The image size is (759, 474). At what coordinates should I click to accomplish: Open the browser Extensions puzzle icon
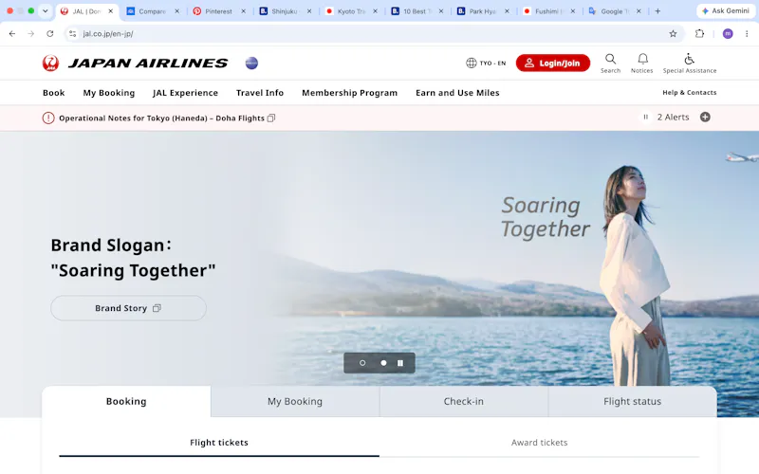(x=699, y=33)
